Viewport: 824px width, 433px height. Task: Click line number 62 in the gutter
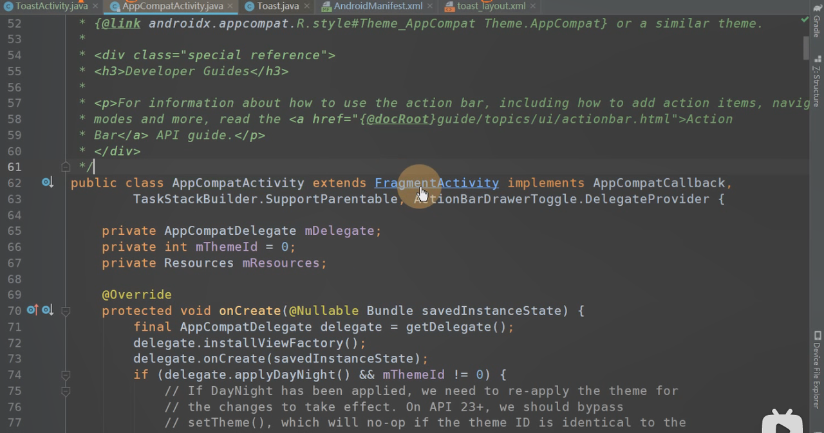click(x=14, y=183)
